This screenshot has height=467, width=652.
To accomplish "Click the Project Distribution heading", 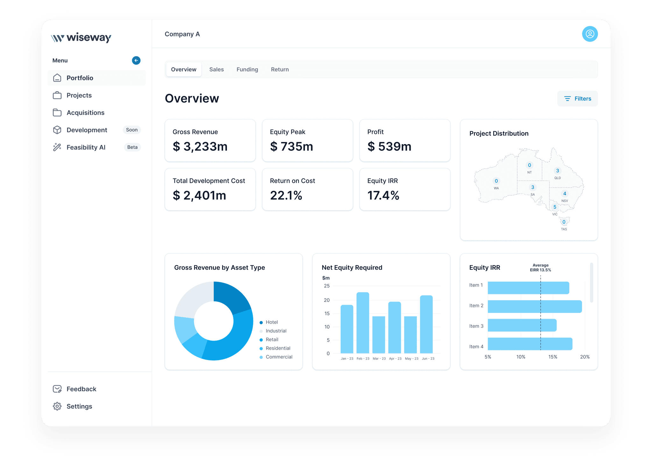I will tap(499, 134).
